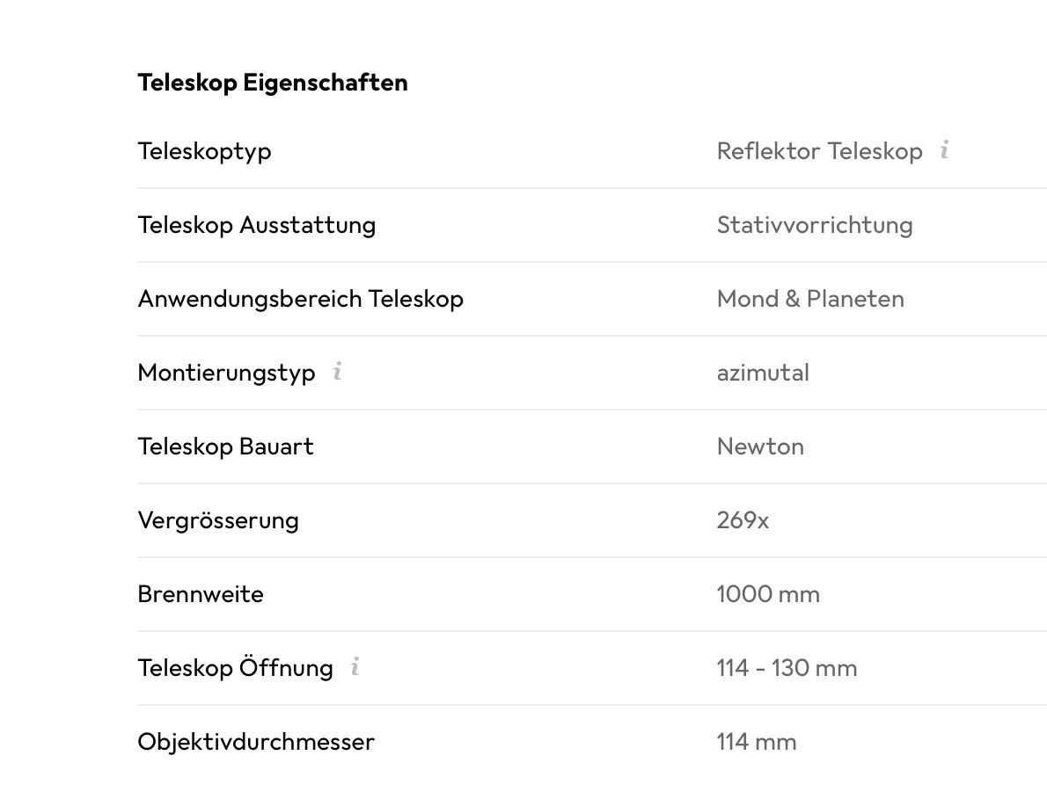Select the azimutal value
This screenshot has width=1047, height=799.
click(763, 373)
